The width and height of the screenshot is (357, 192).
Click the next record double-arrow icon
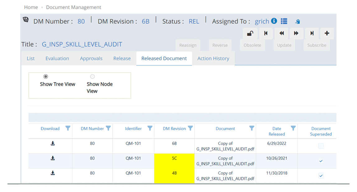(x=296, y=33)
